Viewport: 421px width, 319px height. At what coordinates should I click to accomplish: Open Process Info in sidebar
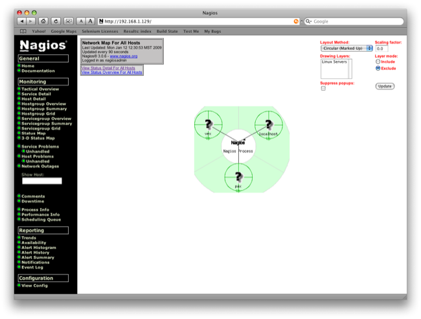coord(36,209)
